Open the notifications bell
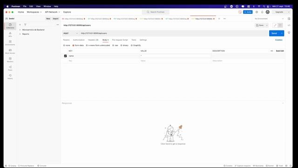298x168 pixels. (262, 12)
